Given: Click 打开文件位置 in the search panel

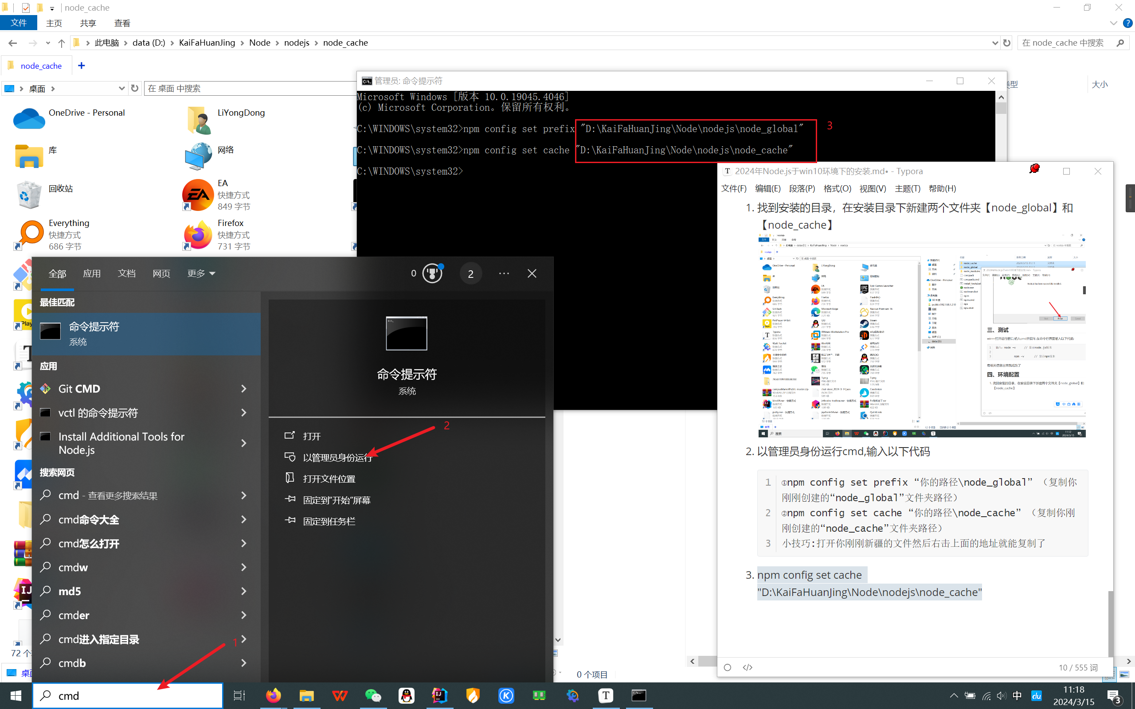Looking at the screenshot, I should pos(329,479).
